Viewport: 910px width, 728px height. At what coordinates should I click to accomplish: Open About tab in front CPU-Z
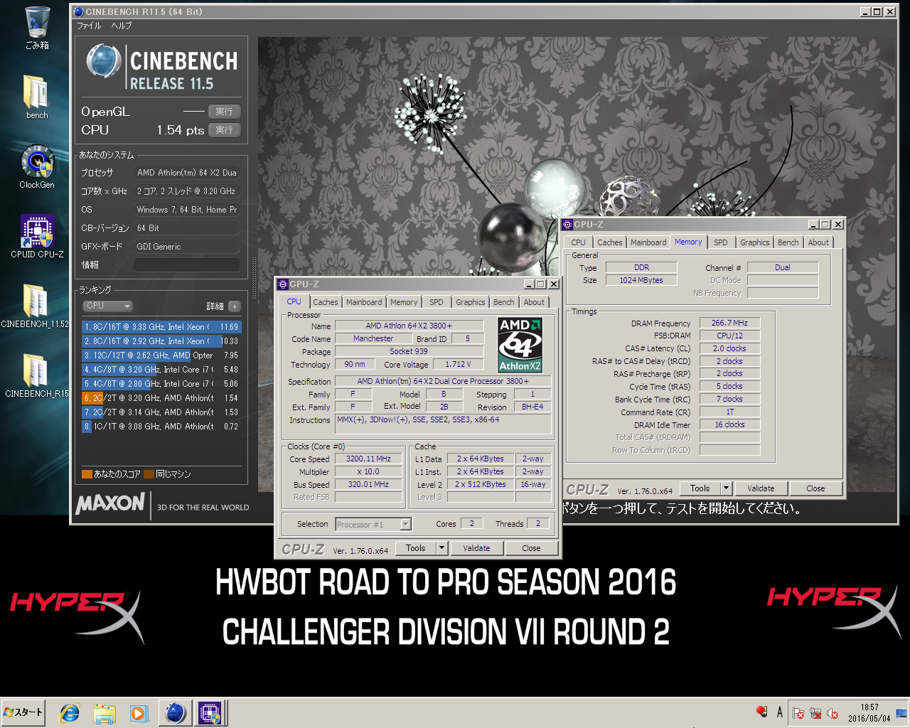pos(534,302)
